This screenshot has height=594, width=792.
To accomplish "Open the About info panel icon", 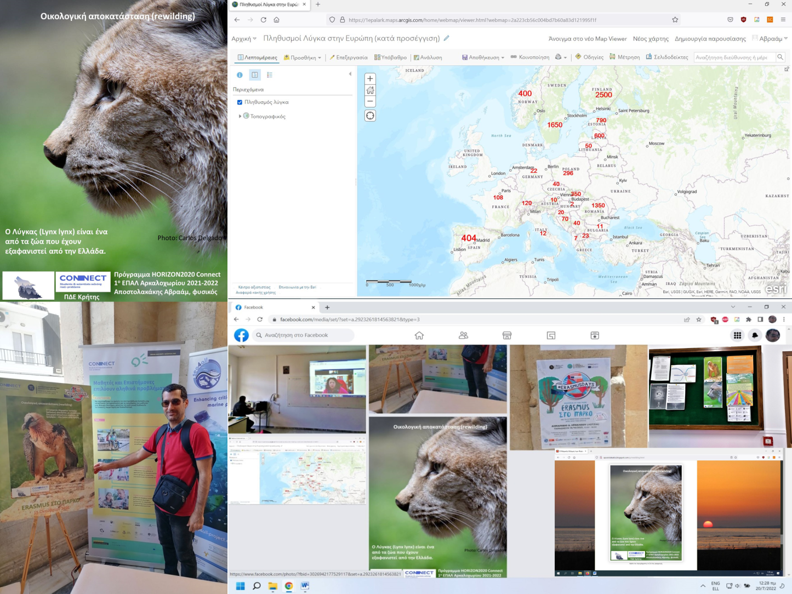I will (x=240, y=75).
